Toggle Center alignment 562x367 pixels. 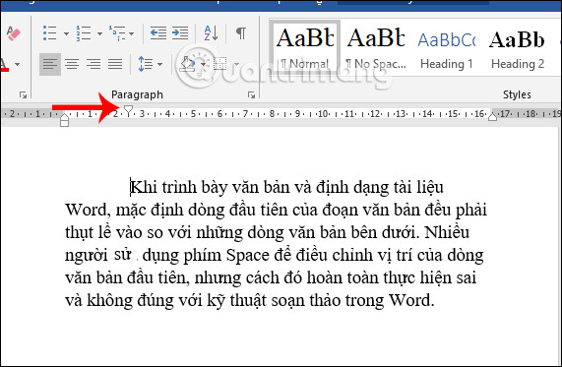72,64
